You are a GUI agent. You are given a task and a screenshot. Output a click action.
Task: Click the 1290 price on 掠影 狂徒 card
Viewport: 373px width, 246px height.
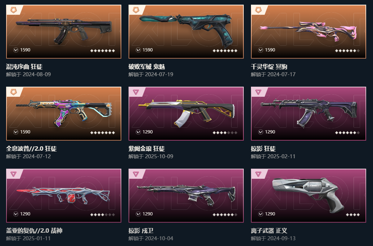270,132
